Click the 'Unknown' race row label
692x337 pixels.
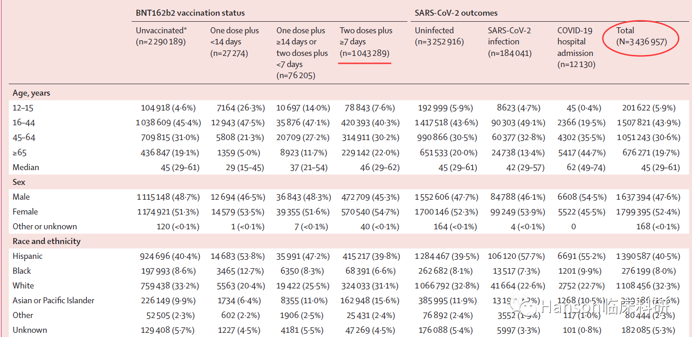30,330
